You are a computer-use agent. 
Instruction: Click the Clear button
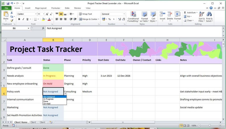tap(188, 20)
